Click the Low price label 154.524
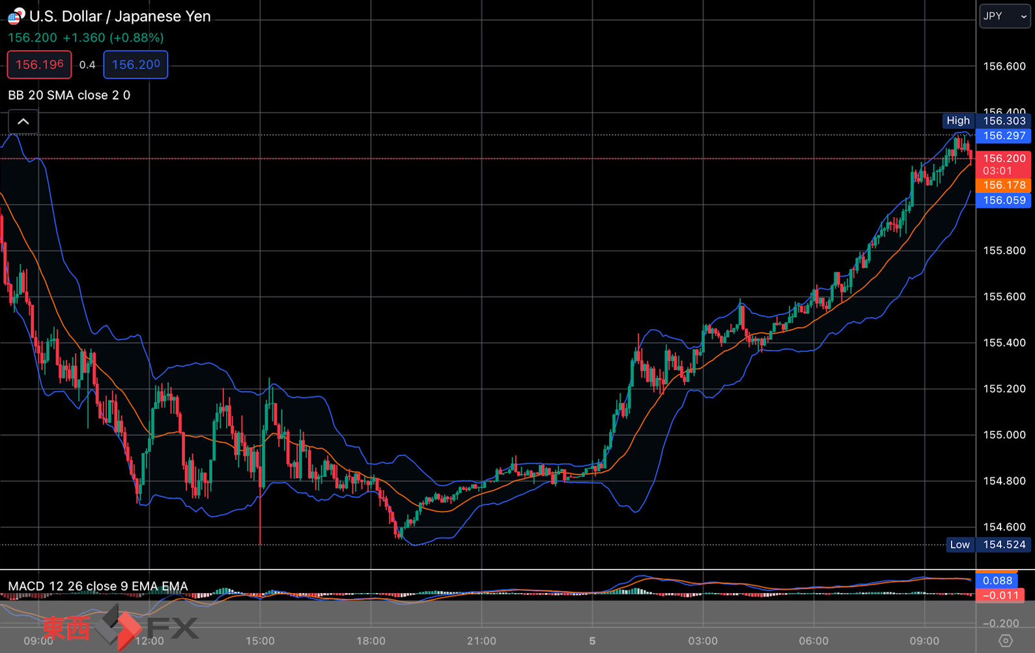The height and width of the screenshot is (653, 1035). point(988,545)
